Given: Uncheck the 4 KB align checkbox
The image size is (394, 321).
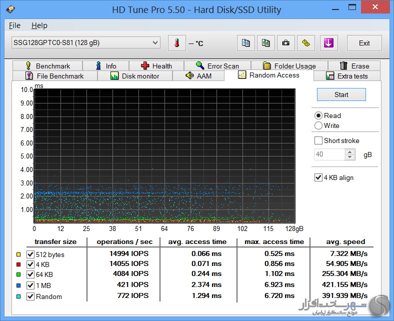Looking at the screenshot, I should pos(318,177).
